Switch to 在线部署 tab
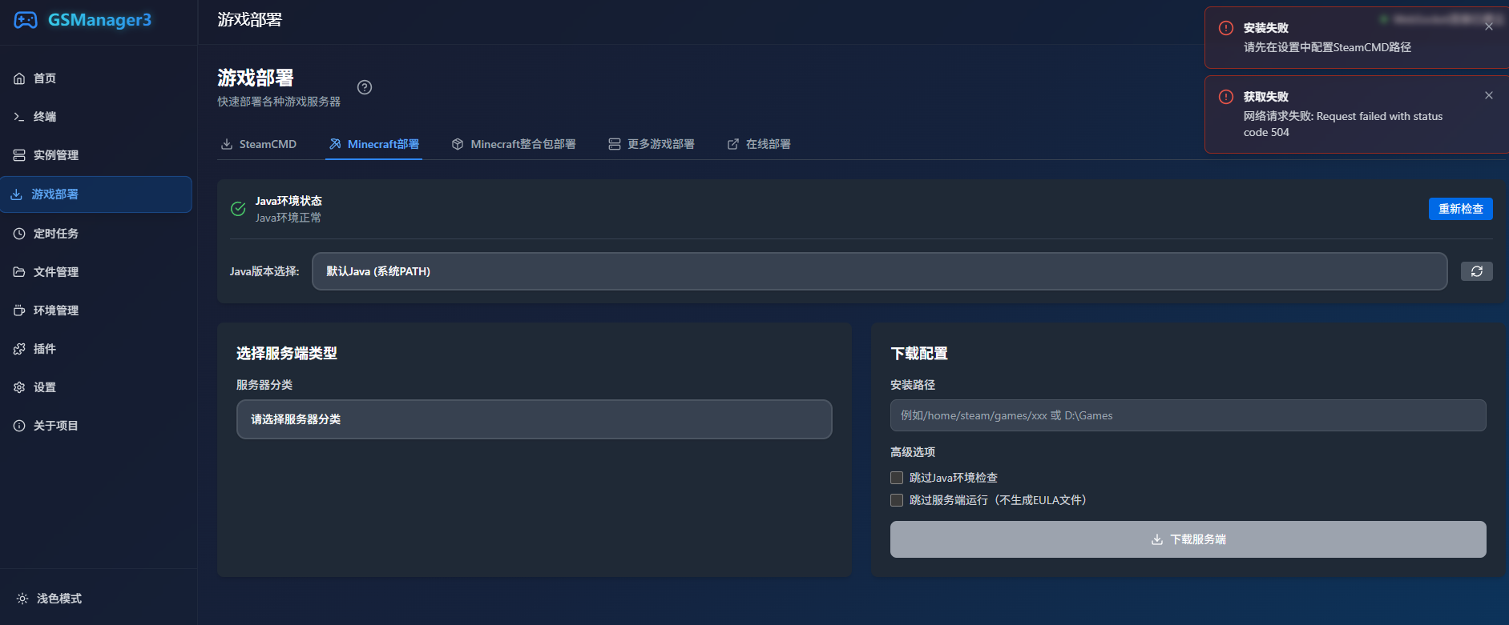1509x625 pixels. point(759,144)
